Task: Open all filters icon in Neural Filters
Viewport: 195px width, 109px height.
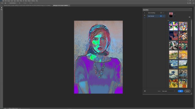Action: pos(145,13)
